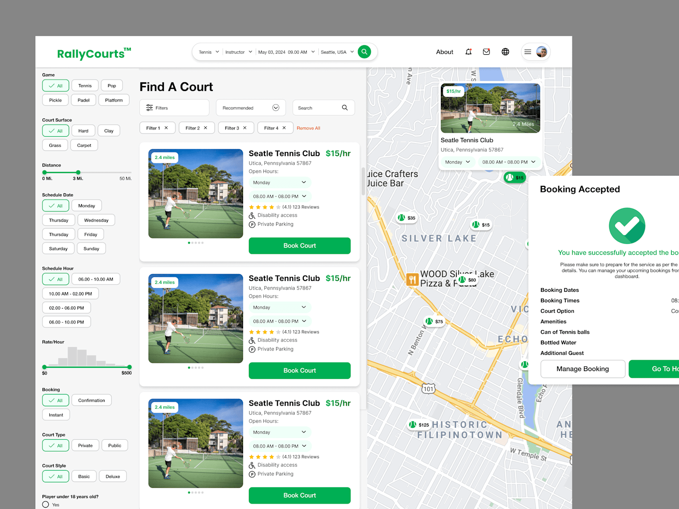
Task: Click first Seattle Tennis Club photo
Action: 196,194
